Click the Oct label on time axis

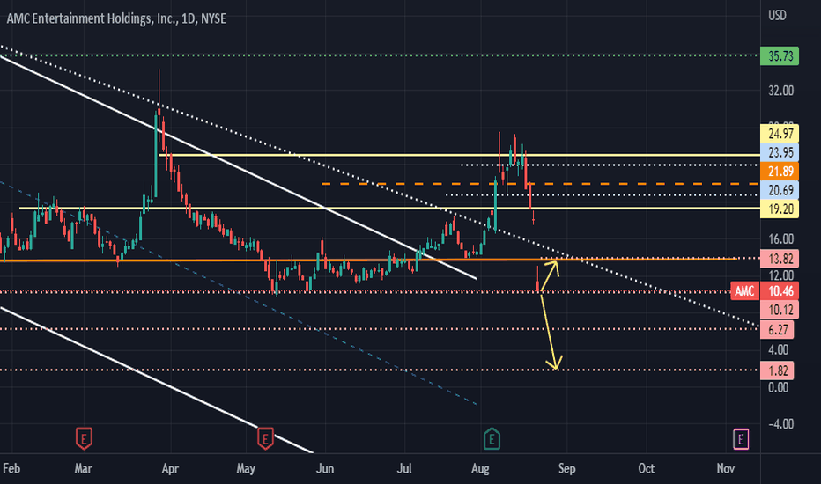tap(646, 468)
